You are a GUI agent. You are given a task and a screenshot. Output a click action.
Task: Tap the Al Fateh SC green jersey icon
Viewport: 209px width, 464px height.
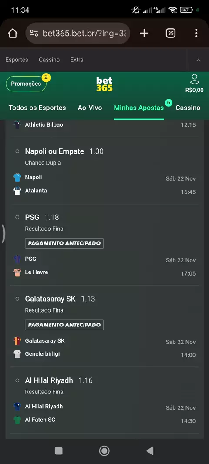17,420
